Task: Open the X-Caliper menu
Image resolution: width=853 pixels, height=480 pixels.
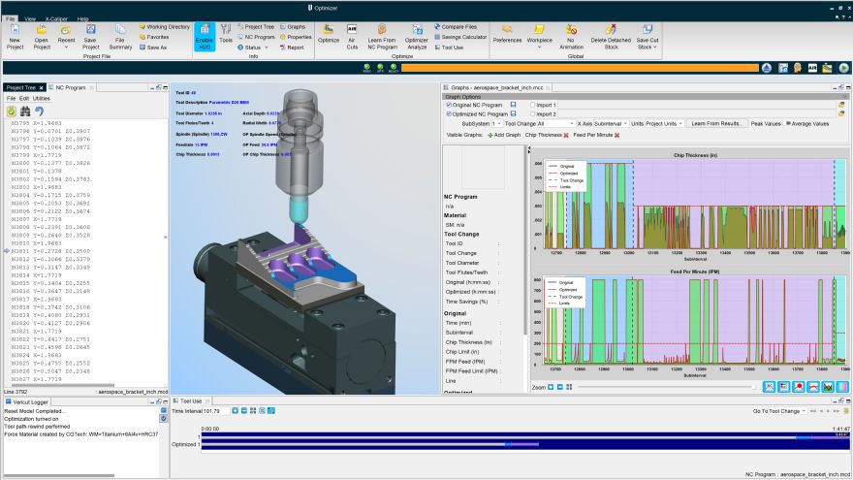Action: [54, 18]
